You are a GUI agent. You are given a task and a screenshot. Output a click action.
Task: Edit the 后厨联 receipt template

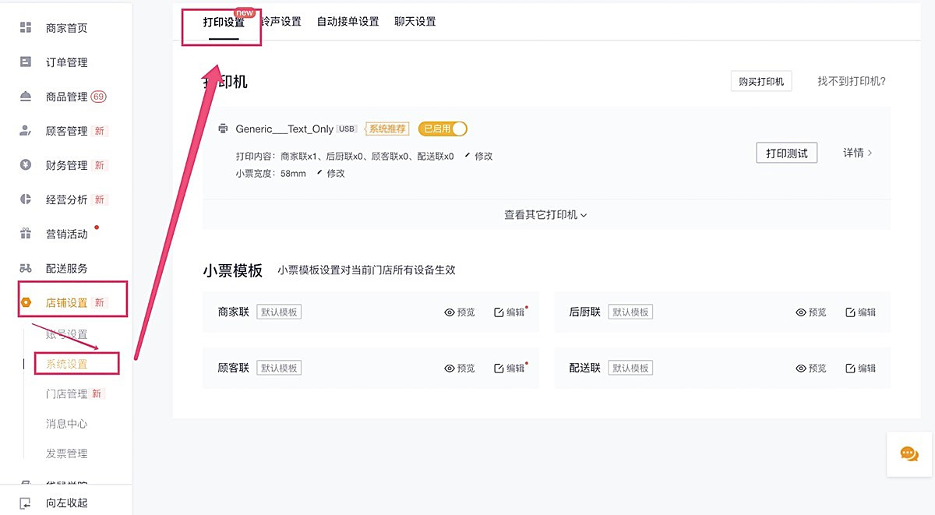tap(861, 312)
